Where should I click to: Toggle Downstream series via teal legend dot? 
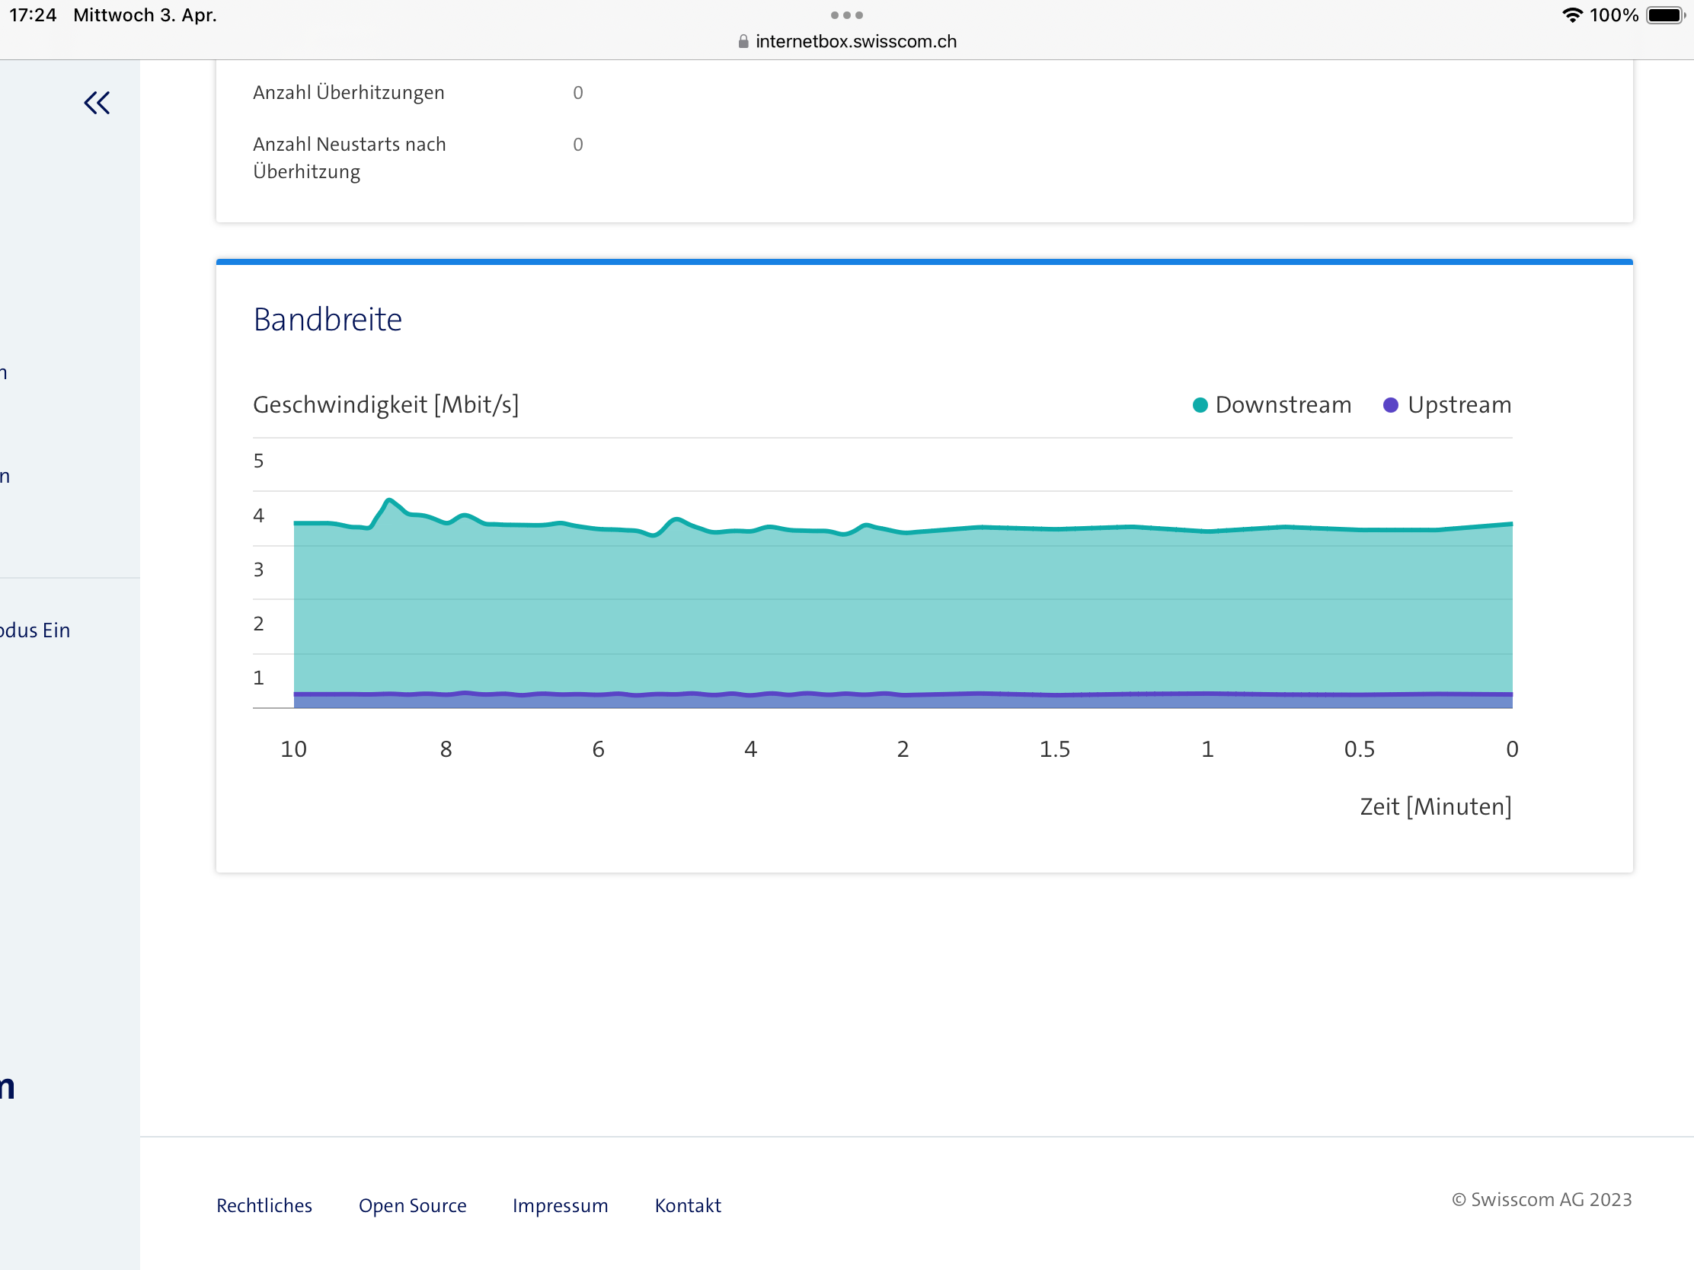point(1200,405)
